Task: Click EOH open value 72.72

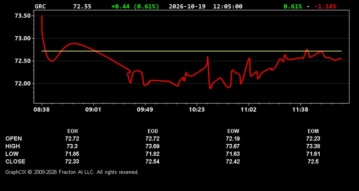Action: (x=72, y=138)
